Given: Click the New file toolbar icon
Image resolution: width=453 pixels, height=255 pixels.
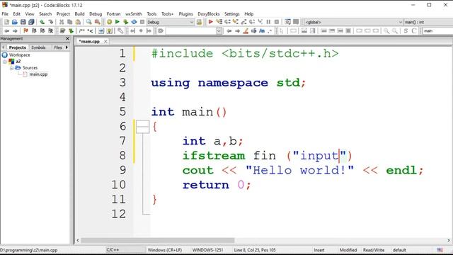Looking at the screenshot, I should pos(6,22).
